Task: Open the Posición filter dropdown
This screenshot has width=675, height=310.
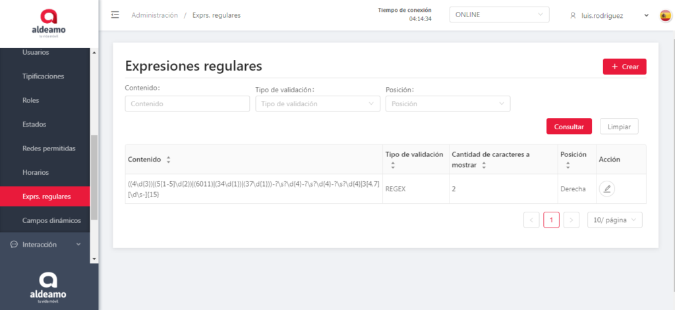Action: 448,104
